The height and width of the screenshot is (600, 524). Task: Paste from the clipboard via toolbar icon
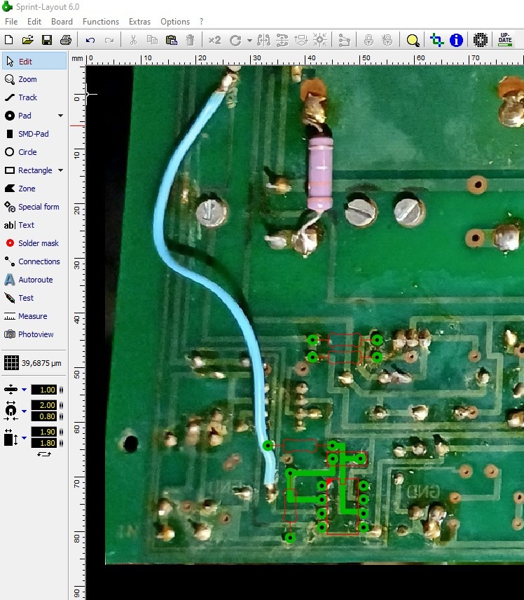pyautogui.click(x=172, y=40)
